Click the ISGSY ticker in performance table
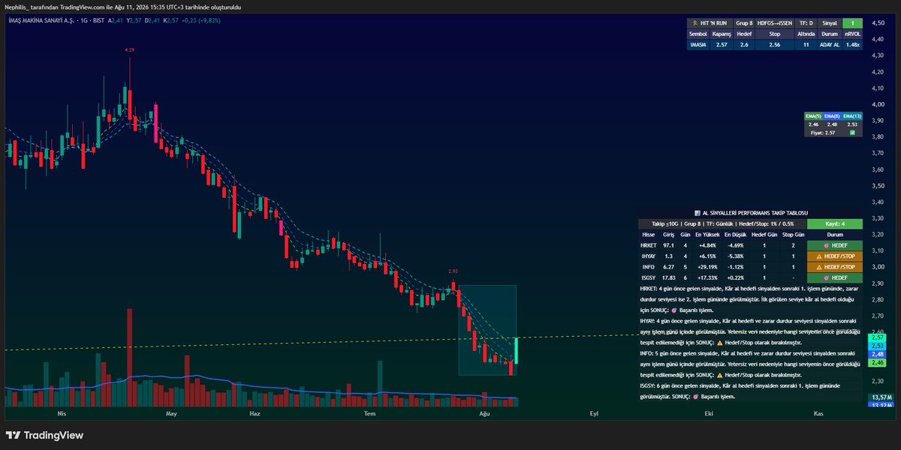 click(x=648, y=277)
